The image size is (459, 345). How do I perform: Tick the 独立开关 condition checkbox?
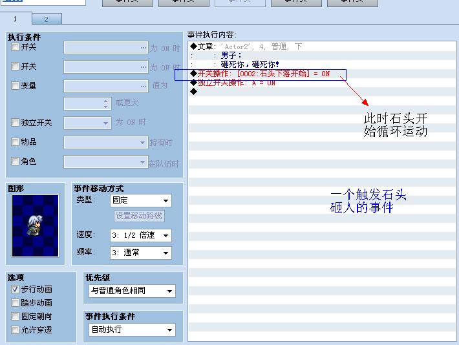15,122
